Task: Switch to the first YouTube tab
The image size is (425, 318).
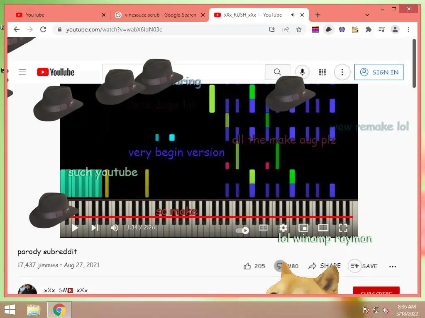Action: tap(61, 15)
